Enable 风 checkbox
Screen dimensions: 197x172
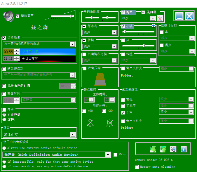pyautogui.click(x=123, y=41)
